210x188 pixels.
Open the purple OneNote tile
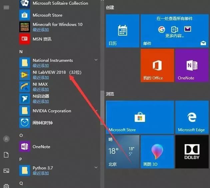click(x=192, y=65)
